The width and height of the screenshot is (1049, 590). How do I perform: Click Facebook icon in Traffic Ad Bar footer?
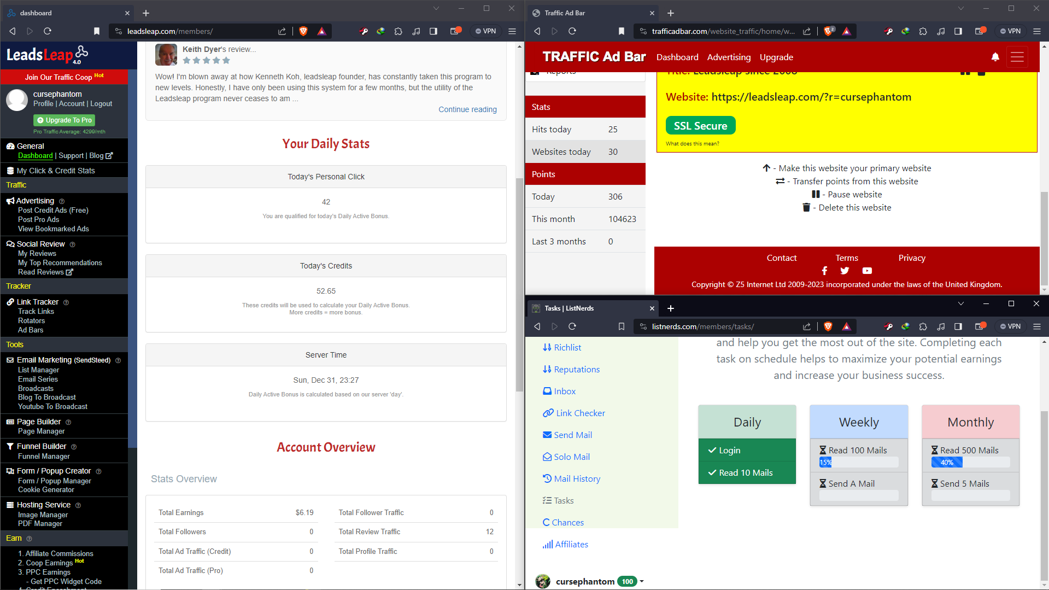point(824,271)
